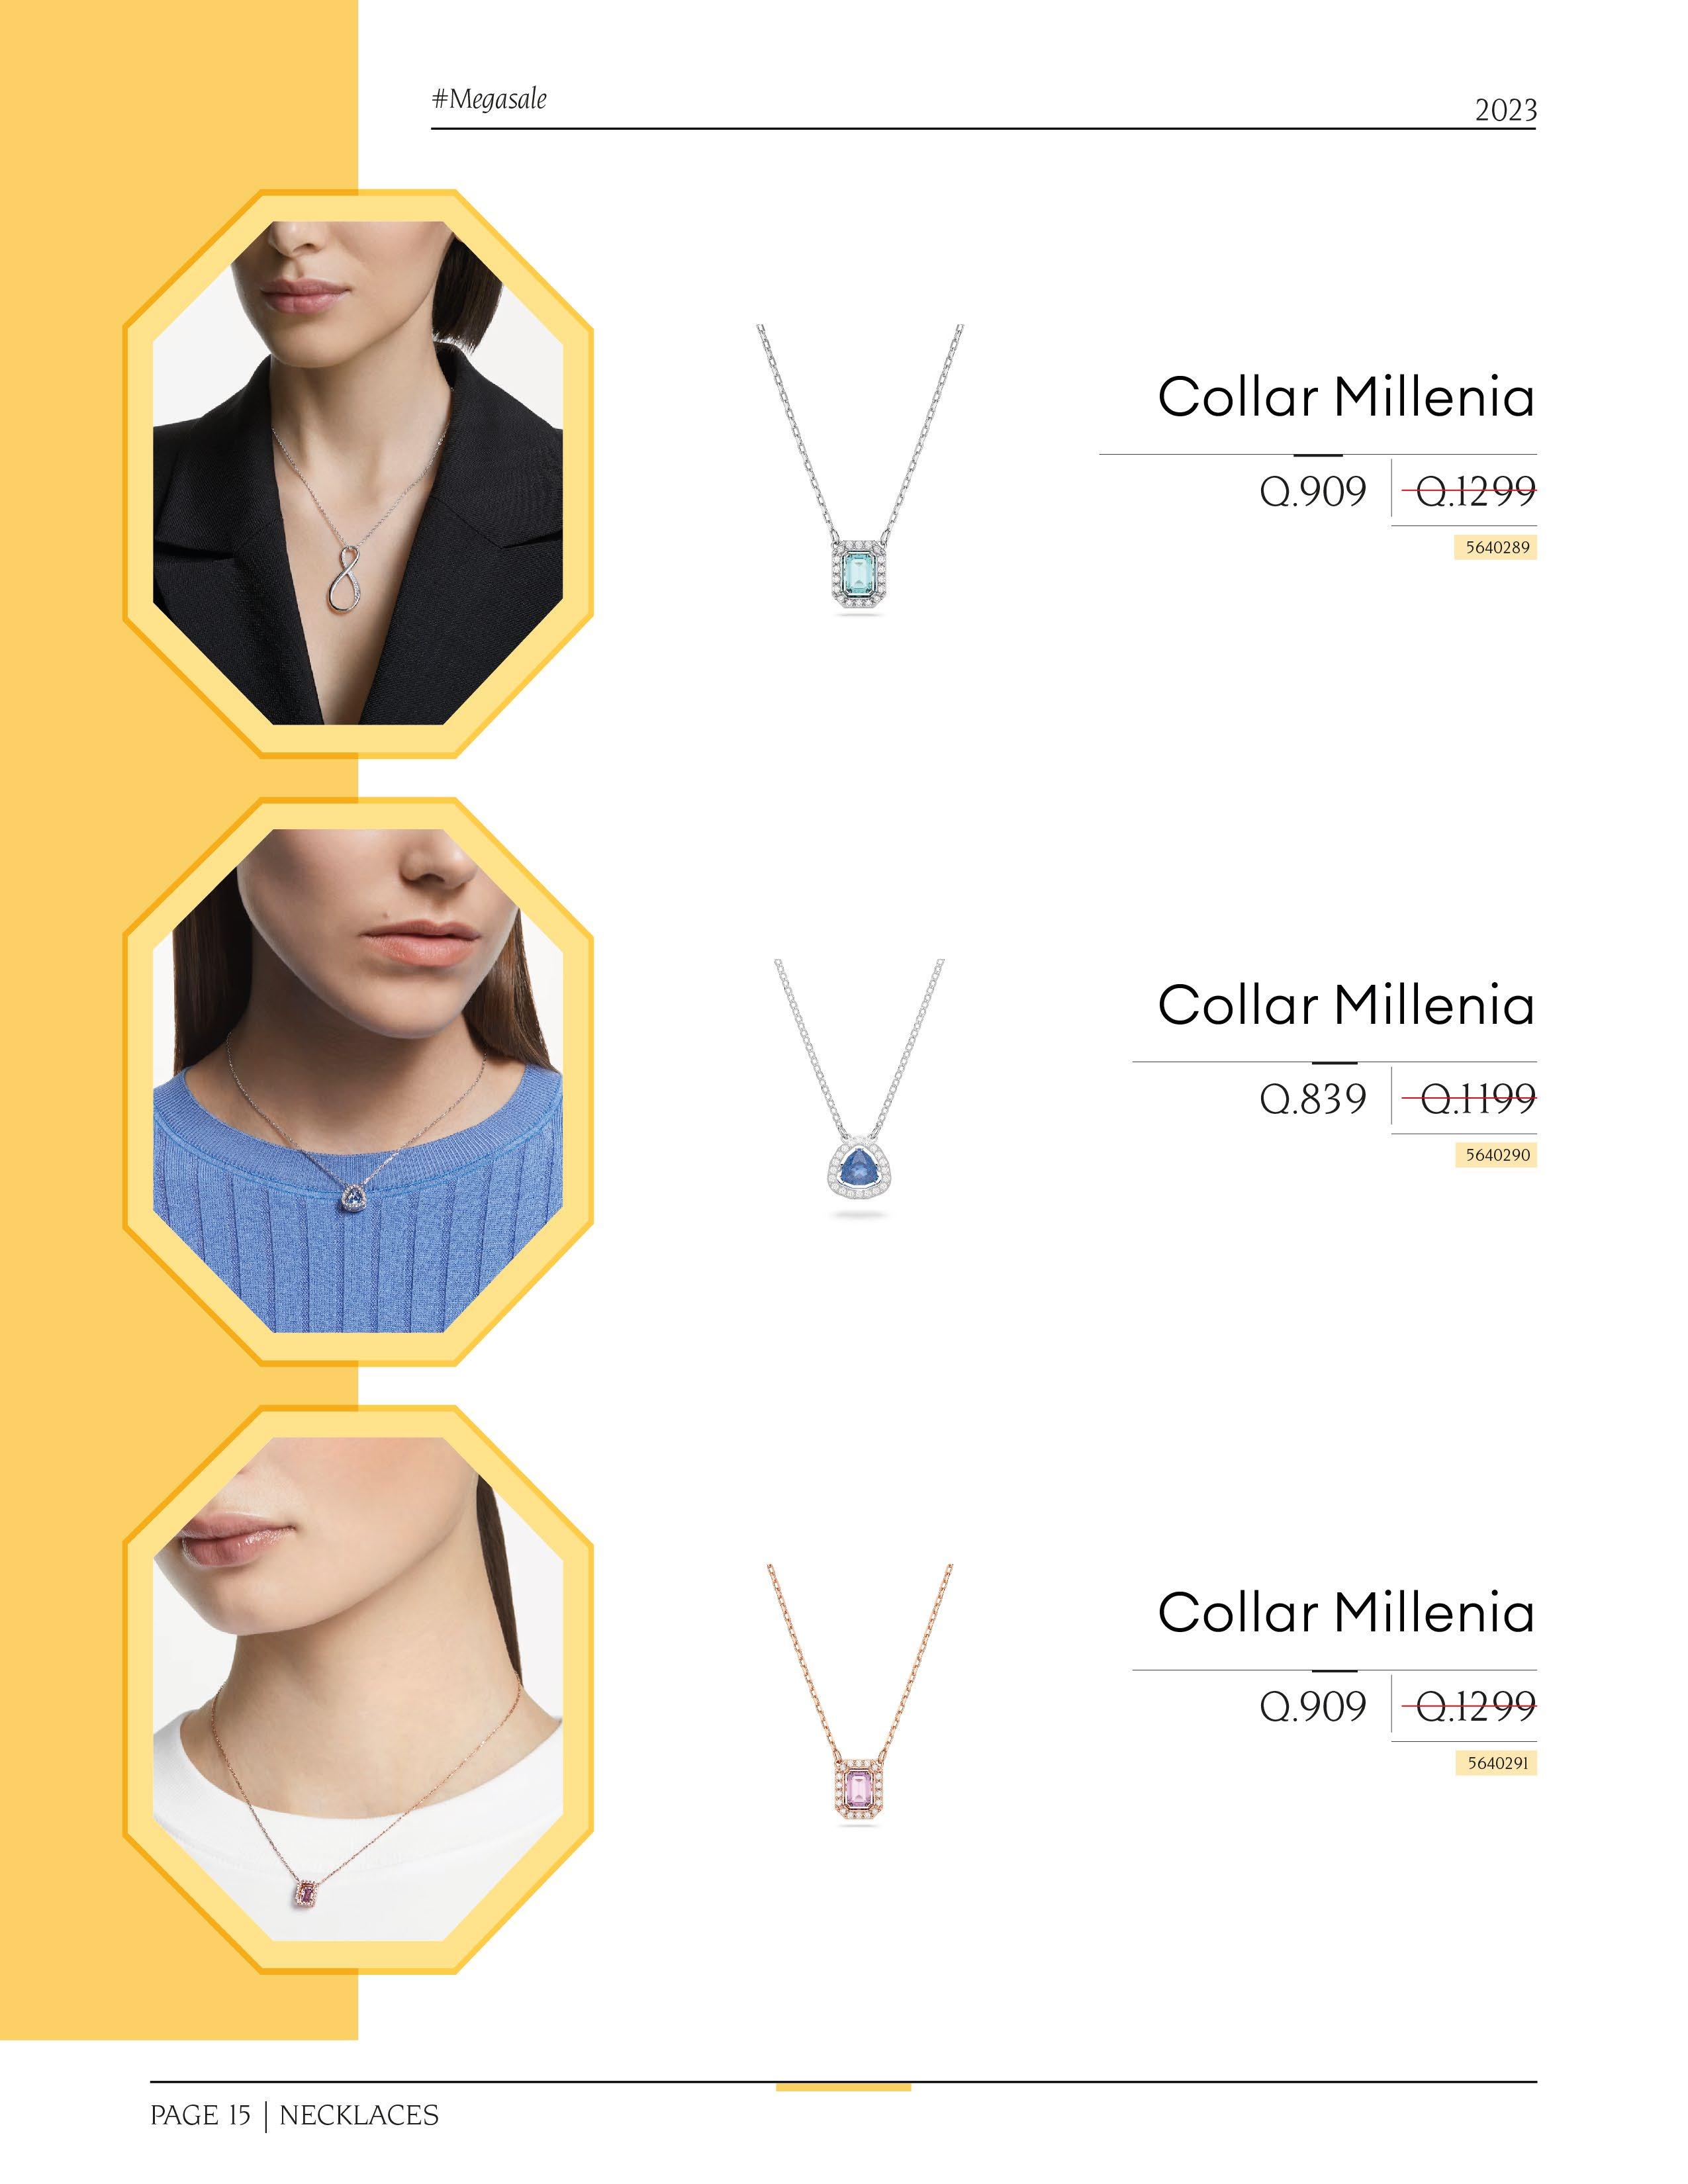Image resolution: width=1688 pixels, height=2184 pixels.
Task: Open the blue sweater model photo
Action: pos(358,1081)
